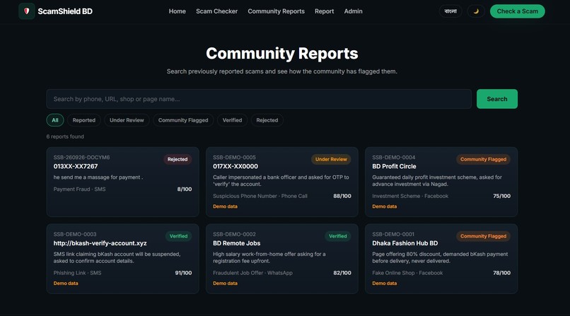The height and width of the screenshot is (316, 570).
Task: Click Community Flagged badge on BD Profit Circle
Action: tap(483, 159)
